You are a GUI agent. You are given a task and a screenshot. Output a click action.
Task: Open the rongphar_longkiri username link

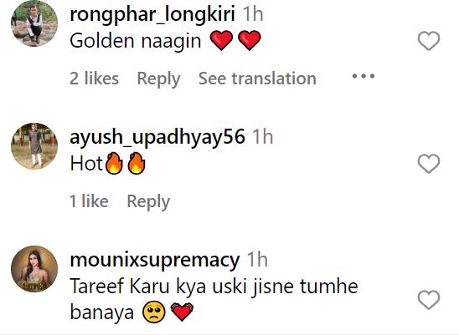[152, 14]
